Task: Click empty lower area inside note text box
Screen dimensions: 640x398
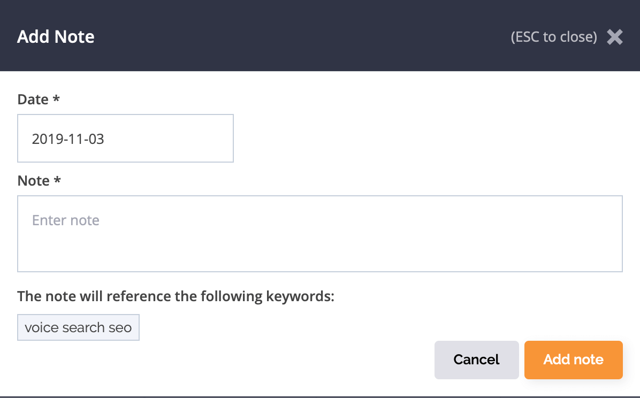Action: (x=319, y=254)
